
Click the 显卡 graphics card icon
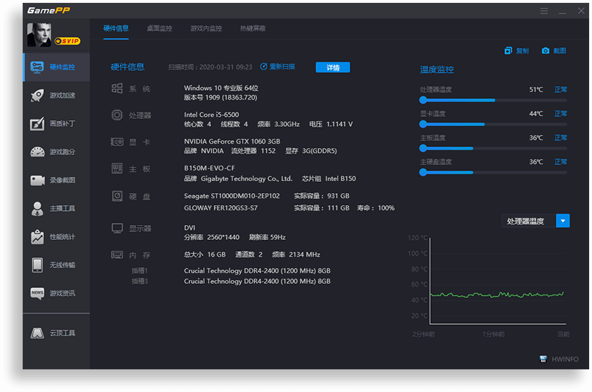click(117, 142)
